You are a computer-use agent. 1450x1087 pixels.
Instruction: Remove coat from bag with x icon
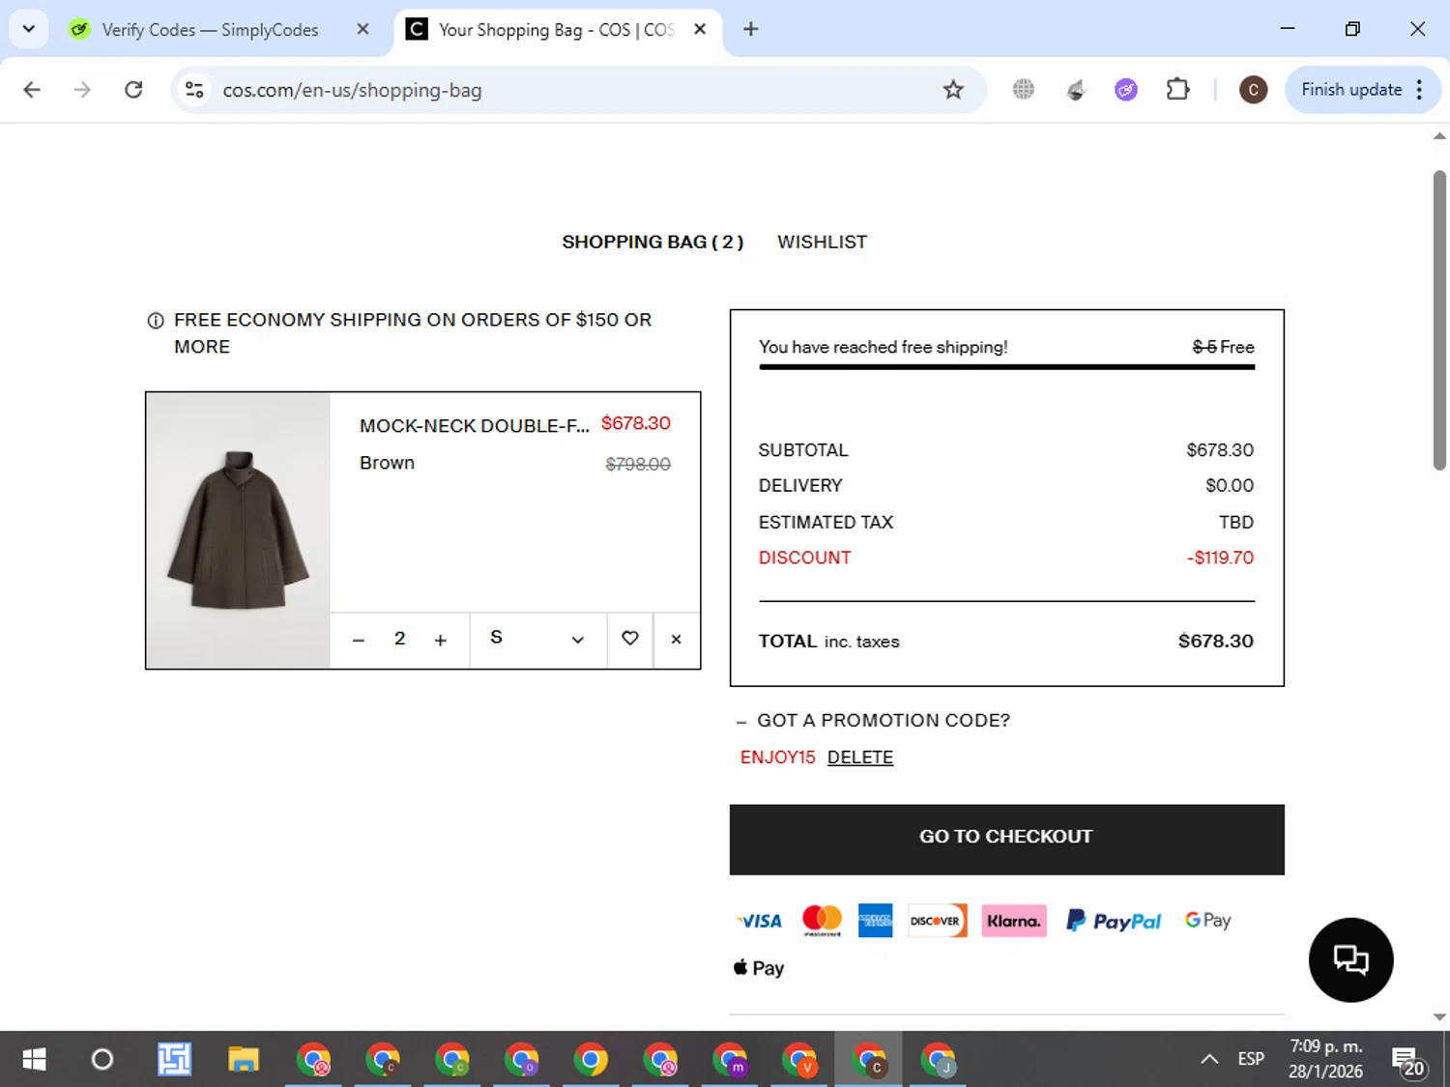pyautogui.click(x=677, y=639)
